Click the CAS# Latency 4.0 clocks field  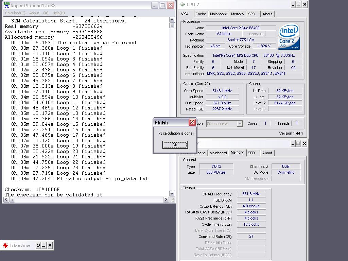click(251, 206)
